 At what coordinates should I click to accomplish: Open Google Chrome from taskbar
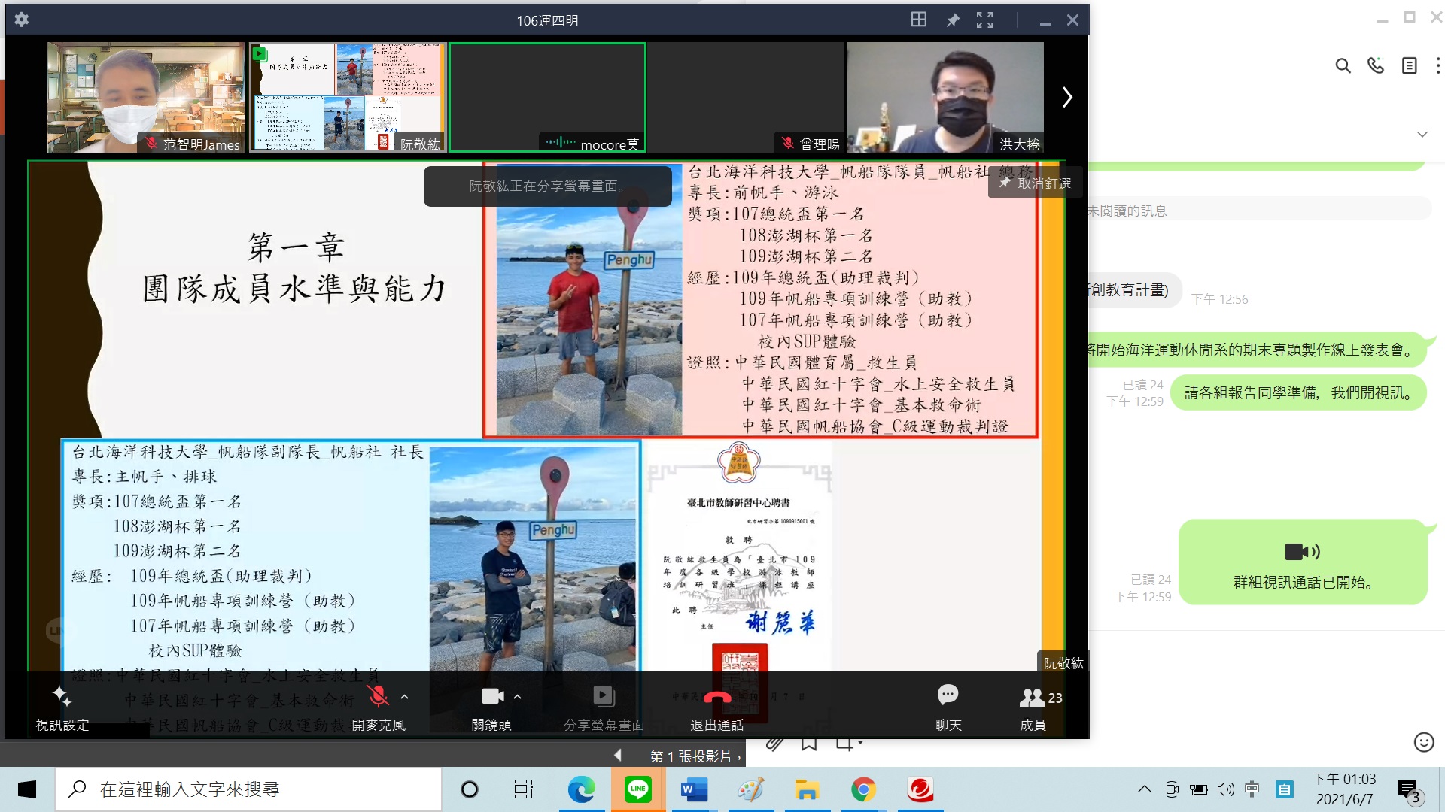pos(863,789)
